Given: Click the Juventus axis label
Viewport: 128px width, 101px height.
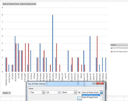Looking at the screenshot, I should click(69, 76).
